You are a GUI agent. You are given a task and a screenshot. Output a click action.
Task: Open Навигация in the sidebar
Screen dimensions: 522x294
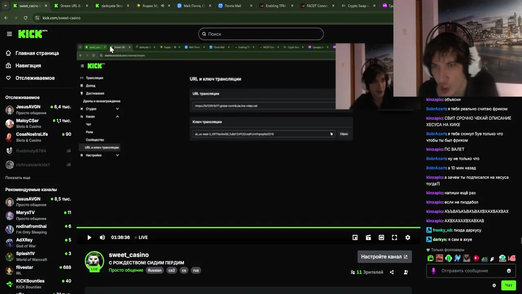23,65
